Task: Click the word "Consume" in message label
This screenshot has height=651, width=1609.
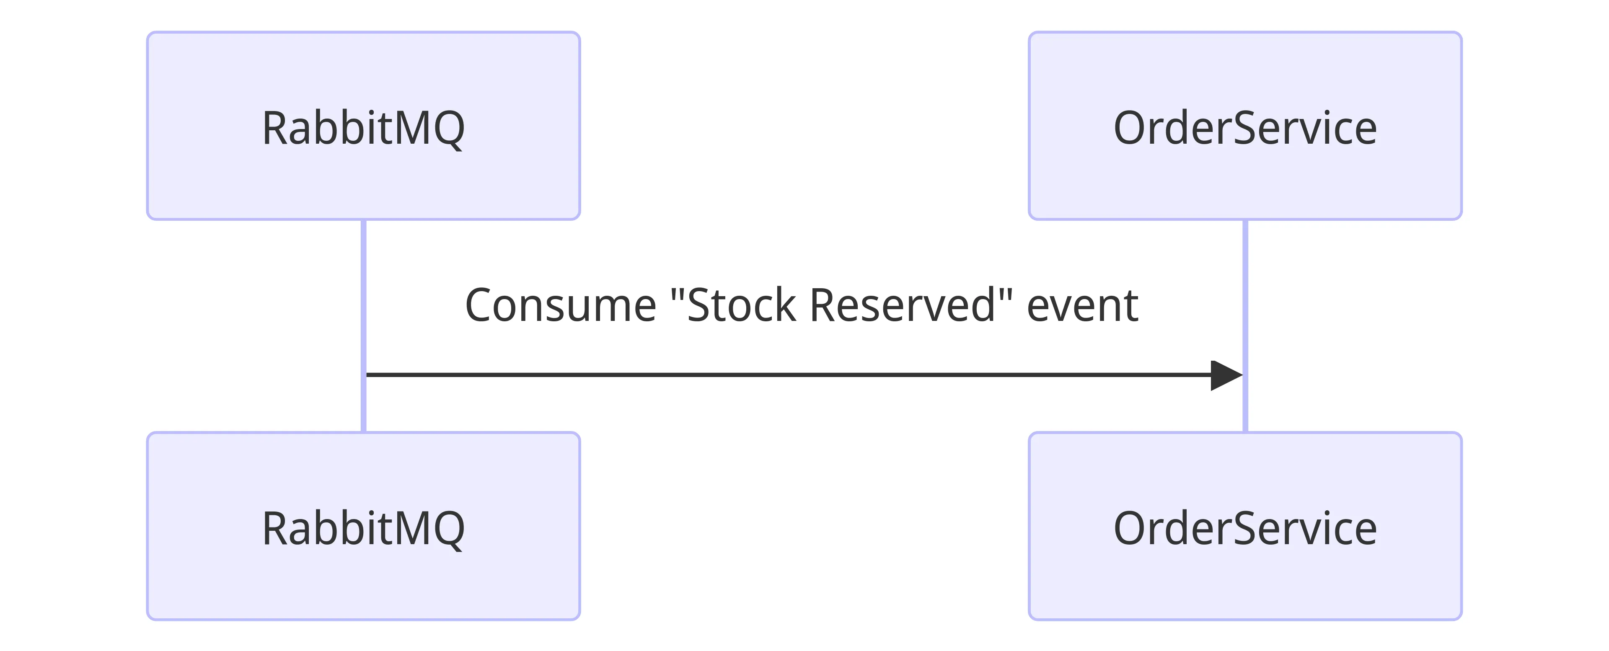Action: tap(560, 305)
